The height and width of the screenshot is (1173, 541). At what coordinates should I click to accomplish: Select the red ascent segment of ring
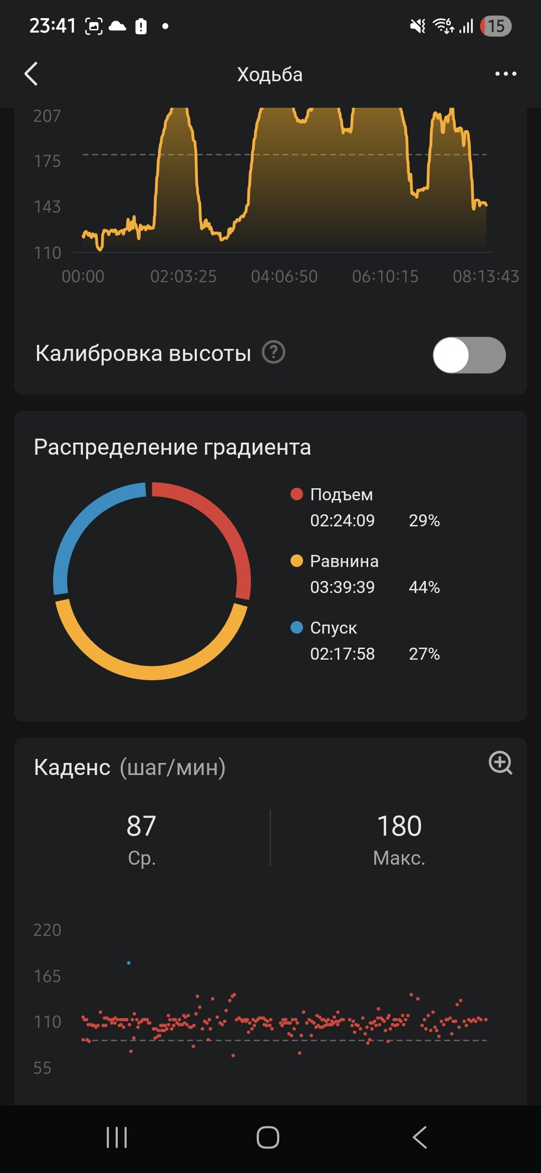click(x=220, y=521)
